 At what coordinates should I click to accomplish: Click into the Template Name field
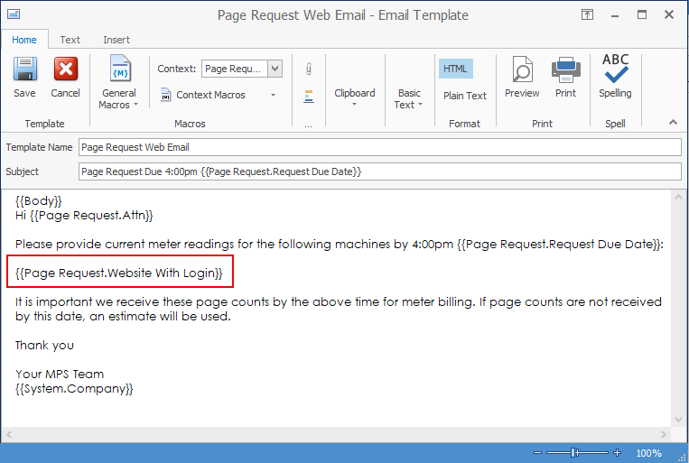[x=380, y=147]
